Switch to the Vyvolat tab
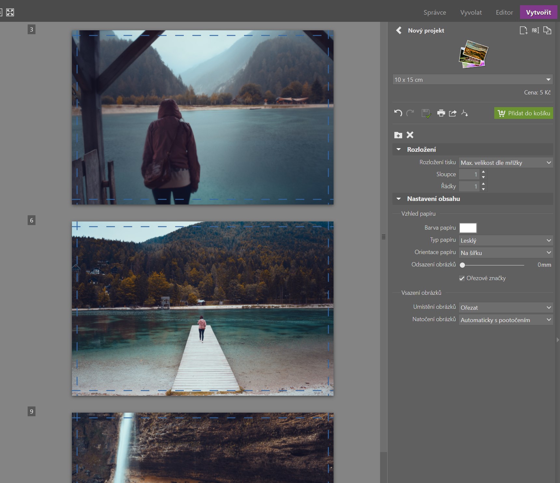Screen dimensions: 560x483 [x=471, y=12]
